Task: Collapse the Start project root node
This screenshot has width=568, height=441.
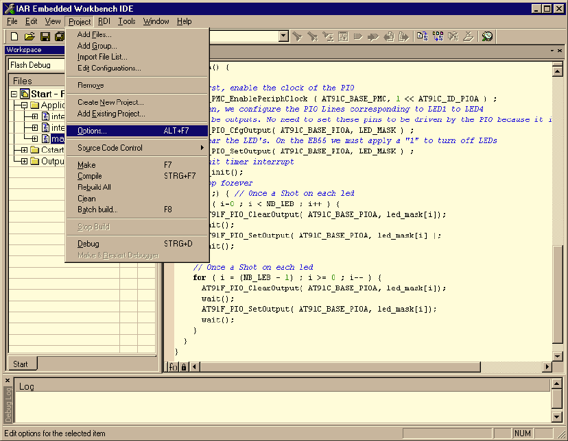Action: [x=15, y=94]
